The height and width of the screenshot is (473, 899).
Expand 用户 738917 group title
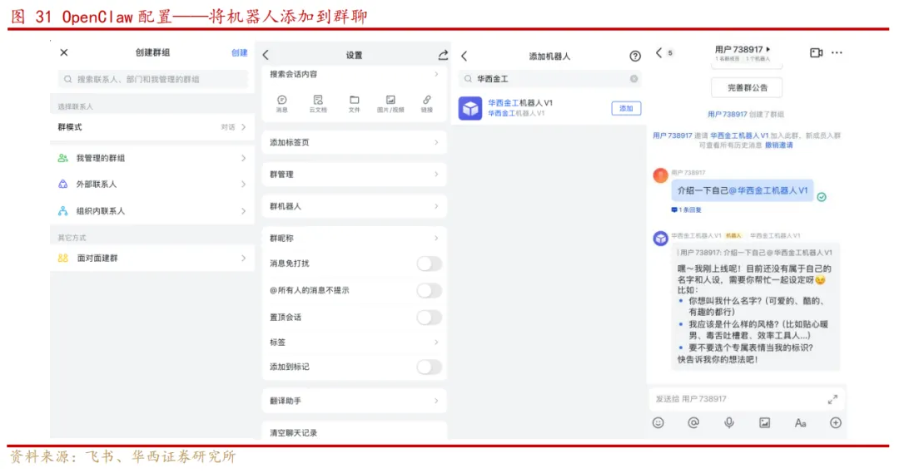(743, 50)
